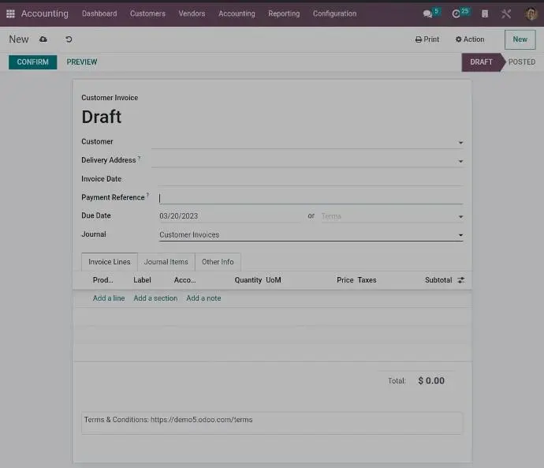This screenshot has height=468, width=544.
Task: Click the cloud save record icon
Action: pos(43,39)
